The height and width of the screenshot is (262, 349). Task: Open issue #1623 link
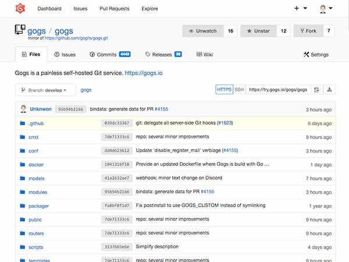(x=225, y=123)
